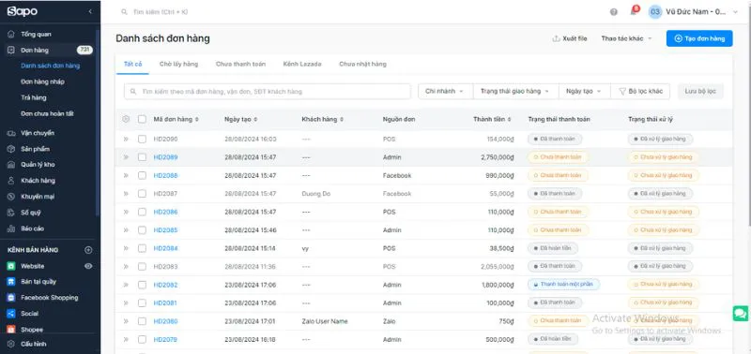Open the Sản phẩm box icon
This screenshot has width=751, height=354.
click(x=11, y=149)
